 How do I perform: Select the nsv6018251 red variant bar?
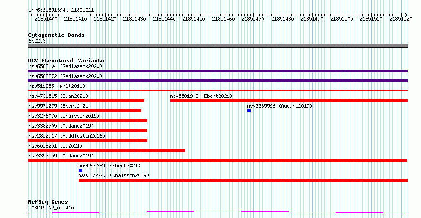[x=106, y=150]
